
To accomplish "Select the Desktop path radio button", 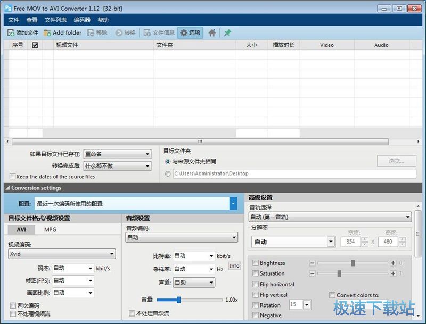I will tap(168, 173).
